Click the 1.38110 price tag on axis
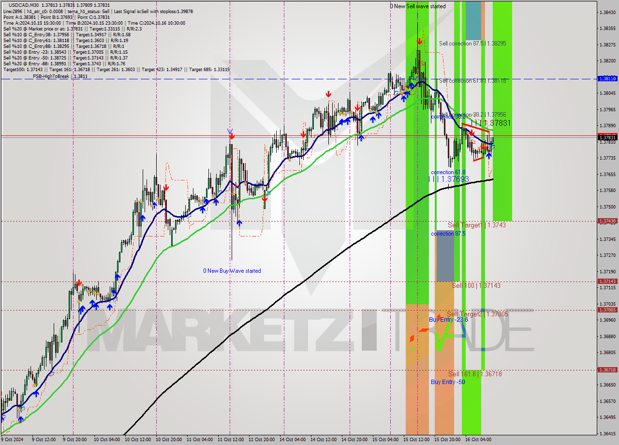The image size is (619, 445). (x=607, y=78)
